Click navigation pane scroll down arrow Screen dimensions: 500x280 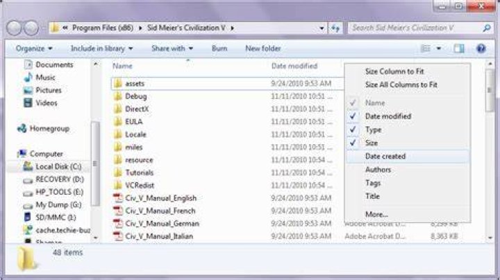(x=95, y=238)
